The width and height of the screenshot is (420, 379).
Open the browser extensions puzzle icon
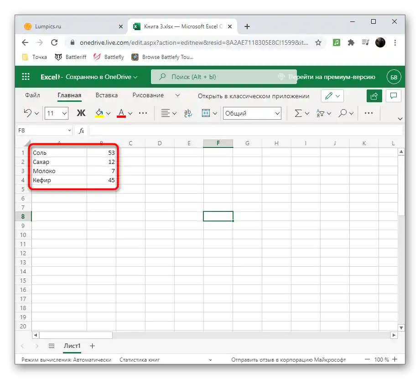tap(351, 42)
